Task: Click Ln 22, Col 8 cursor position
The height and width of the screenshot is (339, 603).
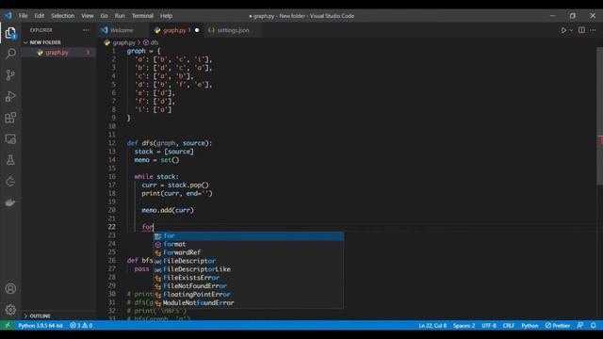Action: 432,326
